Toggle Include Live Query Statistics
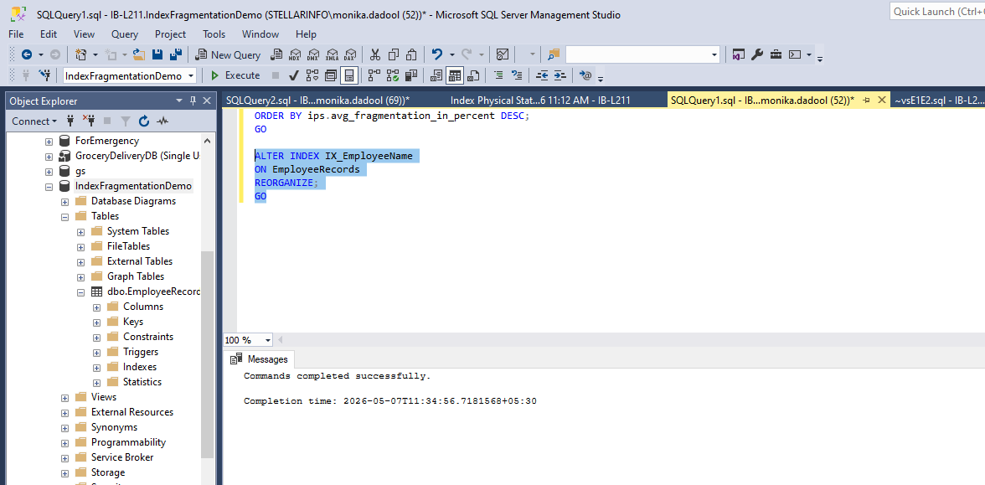This screenshot has width=985, height=485. (394, 75)
